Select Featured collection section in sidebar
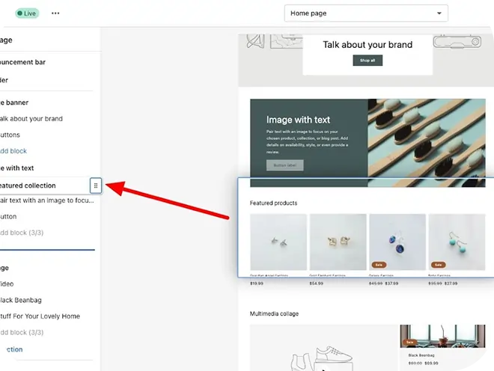 (x=30, y=185)
